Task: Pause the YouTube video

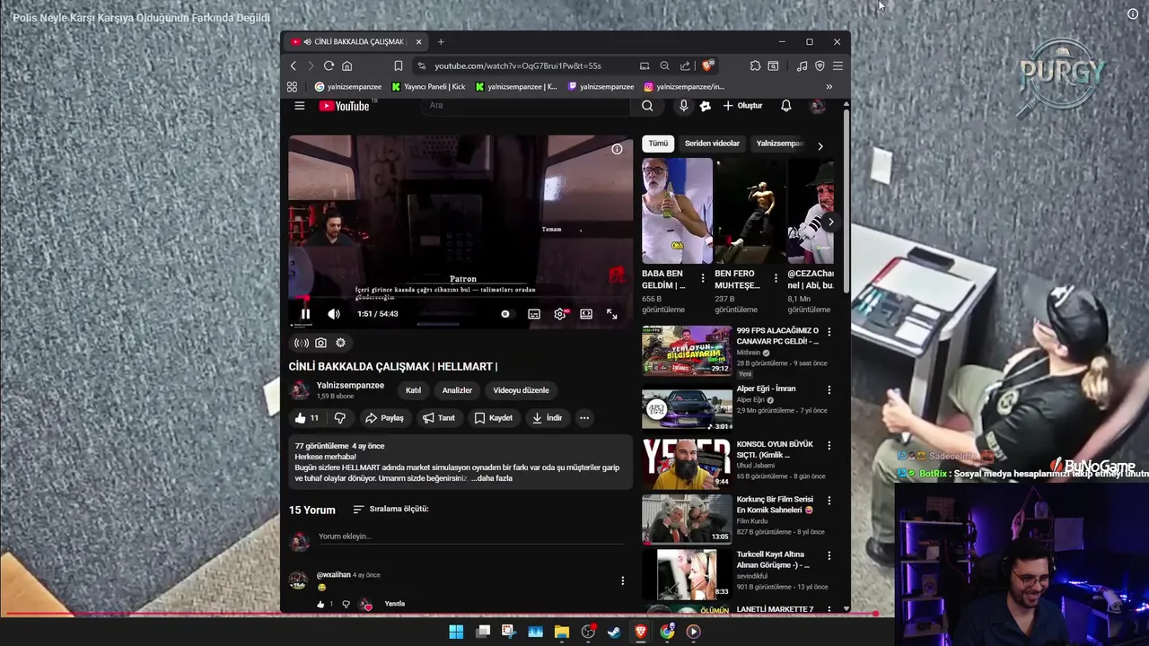Action: pos(305,314)
